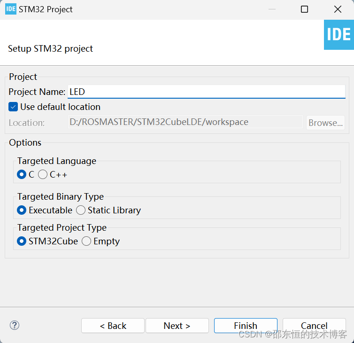Click the Browse... button
354x343 pixels.
coord(325,123)
